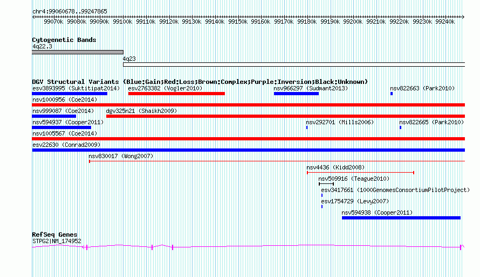Open nsv999087 (Coe2014) label
Viewport: 480px width, 277px height.
(x=63, y=111)
